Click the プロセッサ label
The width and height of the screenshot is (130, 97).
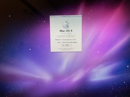tap(58, 40)
